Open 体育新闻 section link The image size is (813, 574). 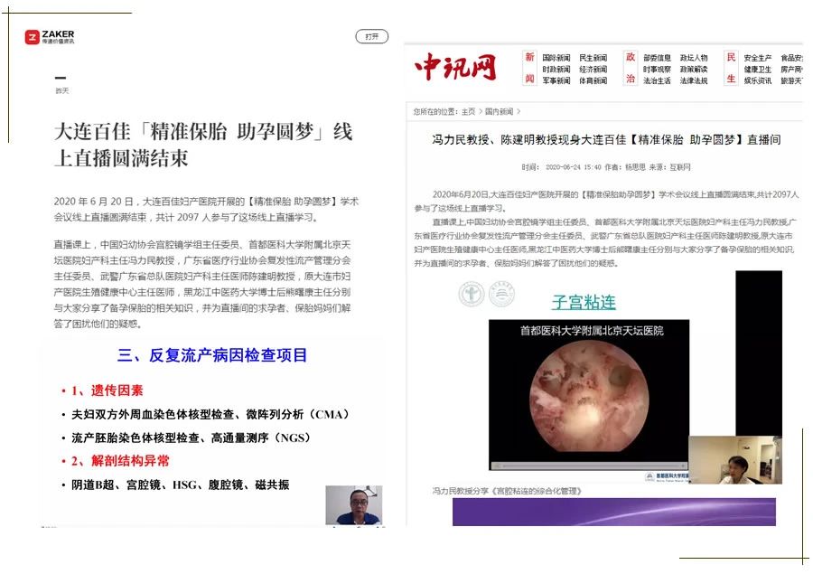[x=593, y=81]
